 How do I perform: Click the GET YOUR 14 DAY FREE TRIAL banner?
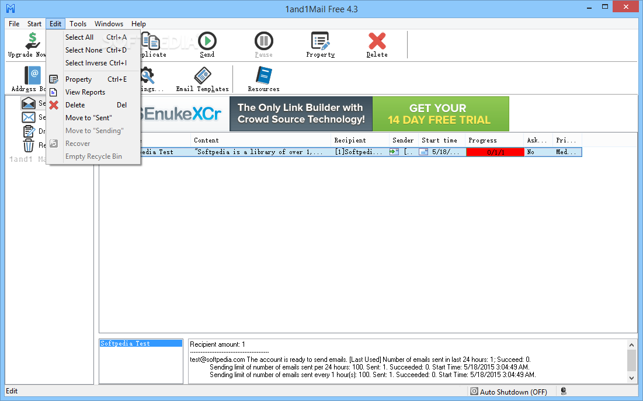point(440,114)
